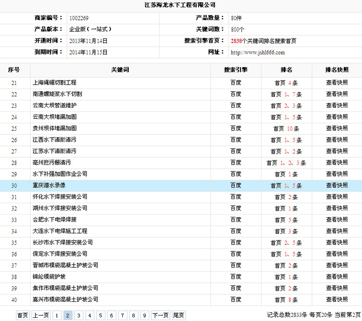View 查看快照 for 云南大坝管道维护
The image size is (362, 321).
pos(337,105)
